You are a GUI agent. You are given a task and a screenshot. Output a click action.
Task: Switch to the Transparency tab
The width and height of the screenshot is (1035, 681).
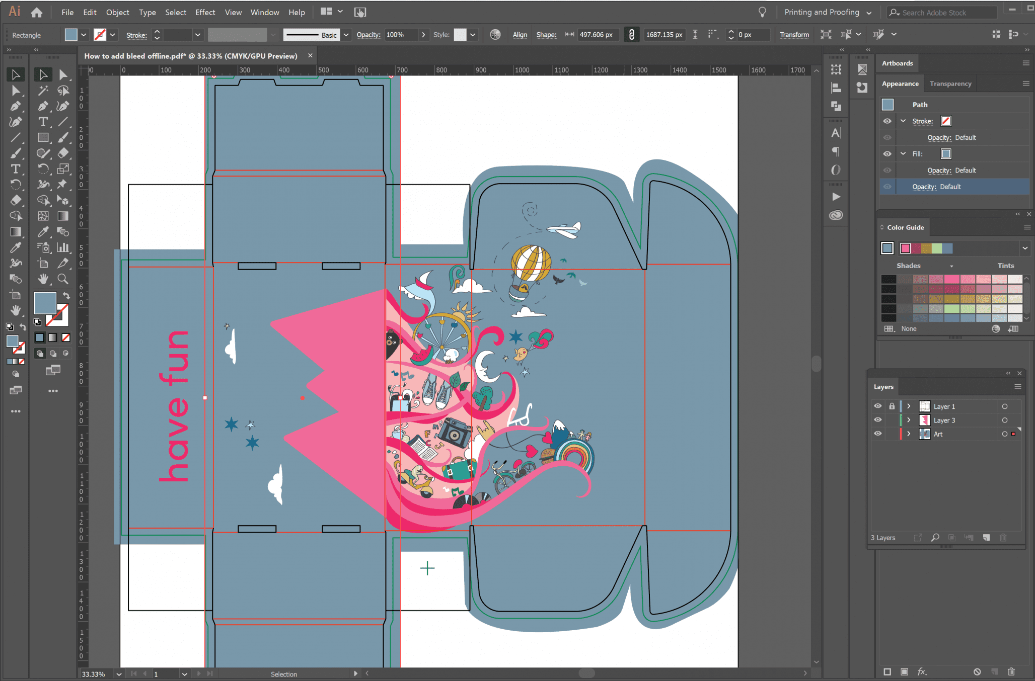coord(950,83)
